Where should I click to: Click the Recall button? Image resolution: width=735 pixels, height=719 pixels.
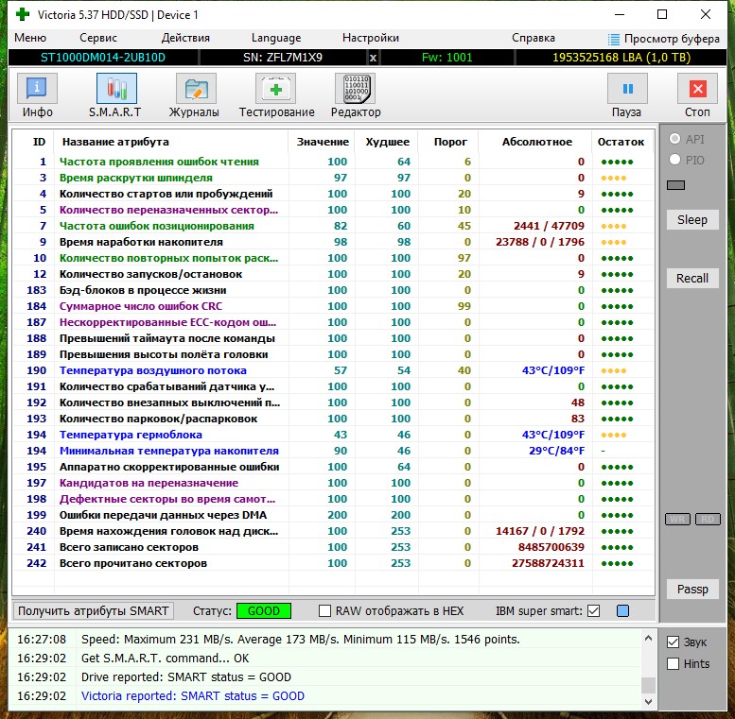pos(692,278)
